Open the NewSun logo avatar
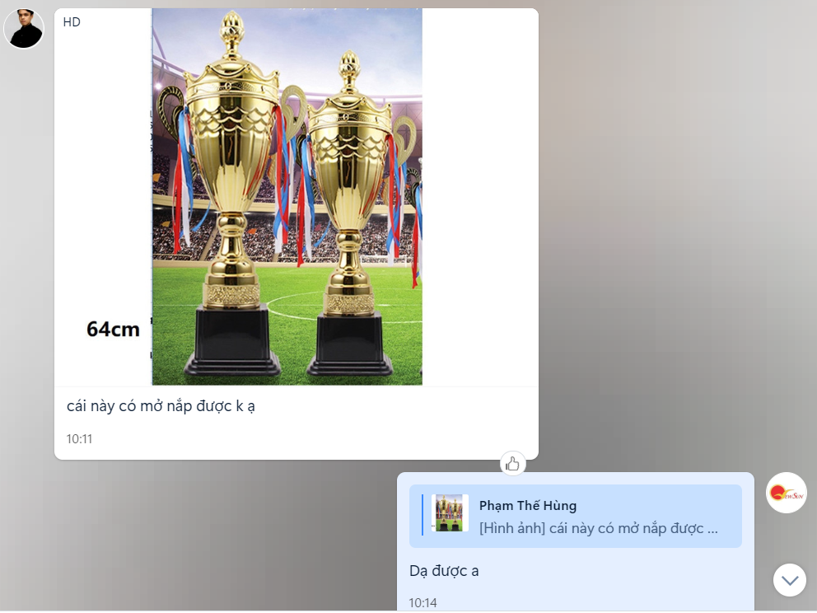Image resolution: width=817 pixels, height=613 pixels. 787,493
